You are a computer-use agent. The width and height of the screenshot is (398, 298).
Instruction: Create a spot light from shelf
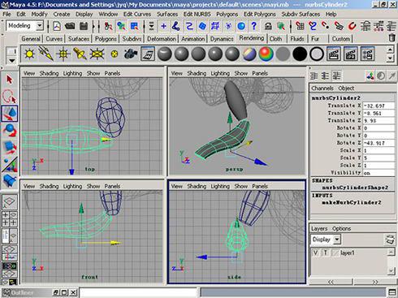[80, 54]
